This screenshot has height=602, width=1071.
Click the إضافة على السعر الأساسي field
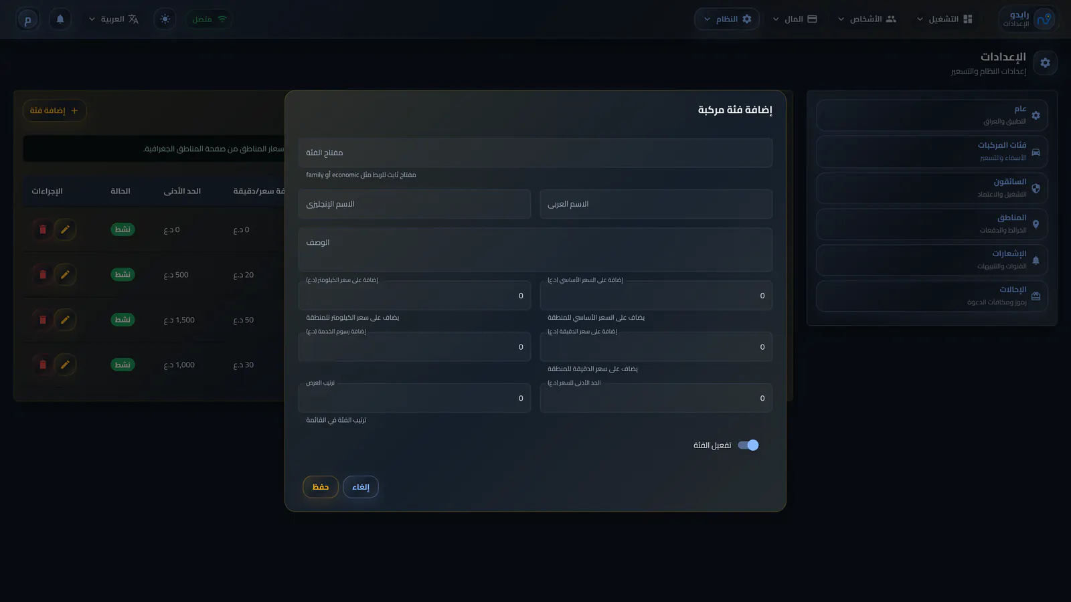coord(656,296)
